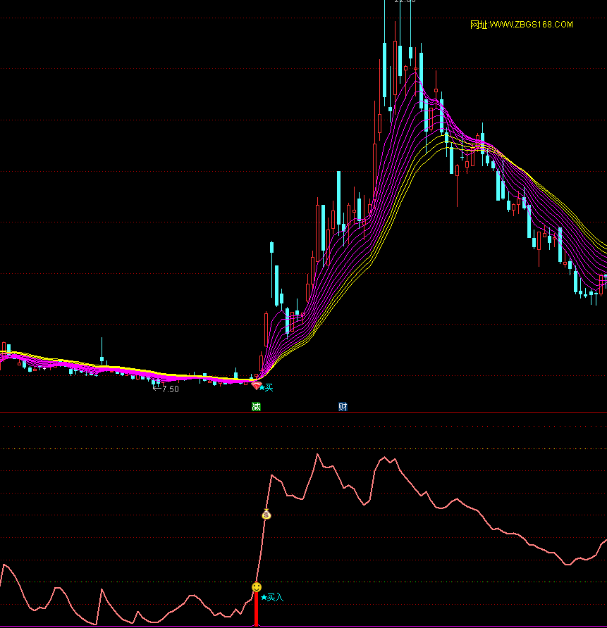607x628 pixels.
Task: Click the ★买 label on the price chart
Action: coord(266,387)
